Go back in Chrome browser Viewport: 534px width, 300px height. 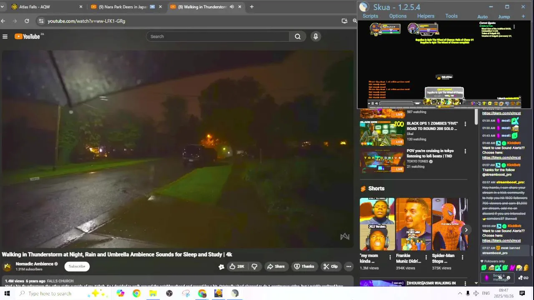point(3,21)
